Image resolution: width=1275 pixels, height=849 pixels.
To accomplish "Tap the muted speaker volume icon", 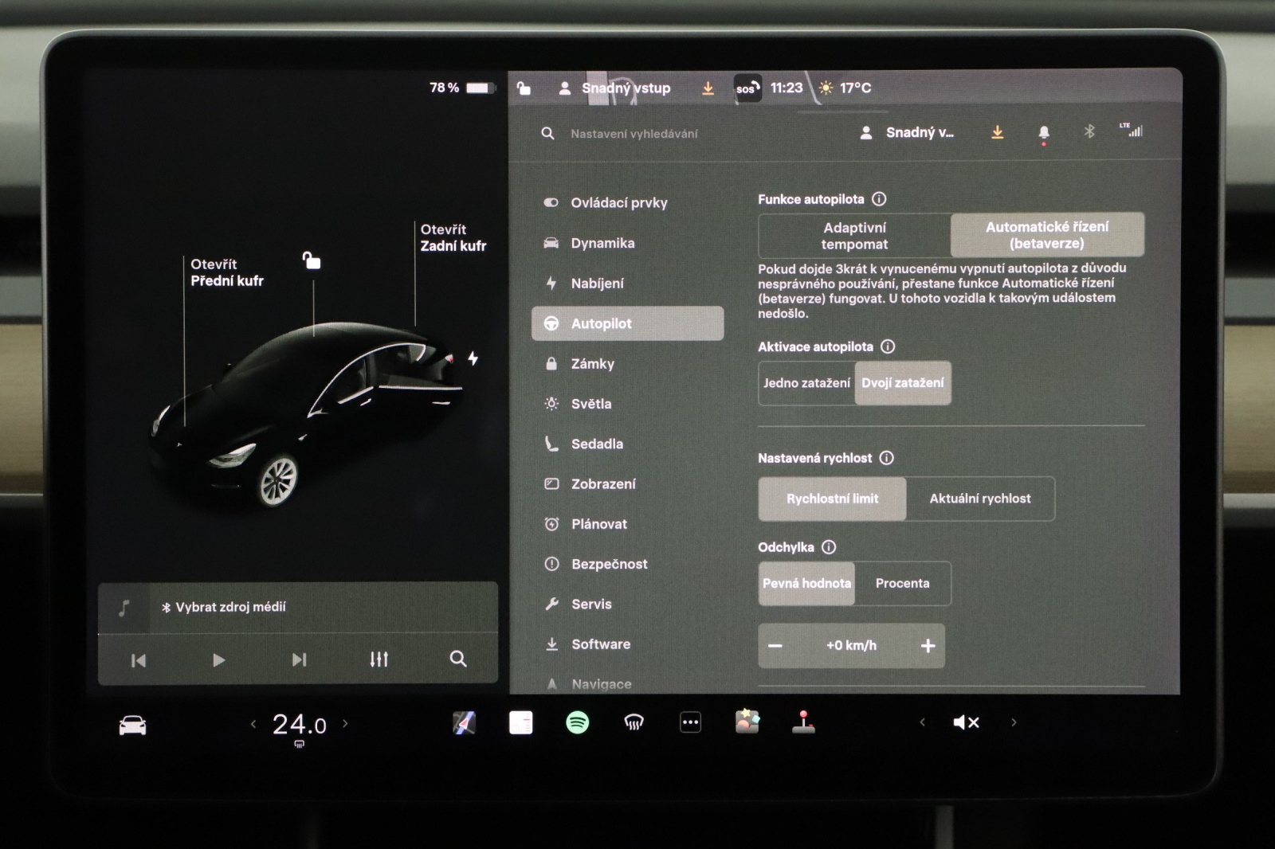I will [x=966, y=722].
